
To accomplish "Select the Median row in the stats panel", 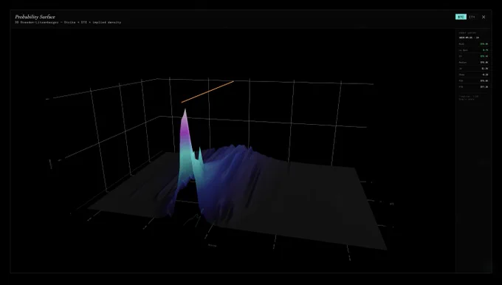I will 473,63.
